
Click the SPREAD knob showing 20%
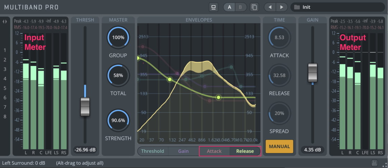[279, 113]
